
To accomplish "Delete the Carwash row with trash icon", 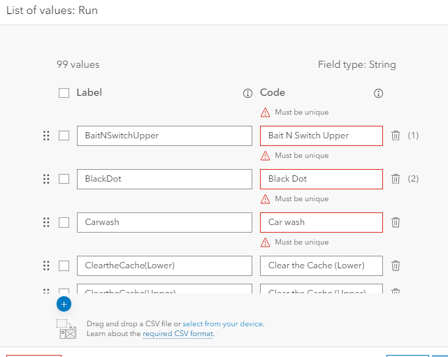I will 396,222.
